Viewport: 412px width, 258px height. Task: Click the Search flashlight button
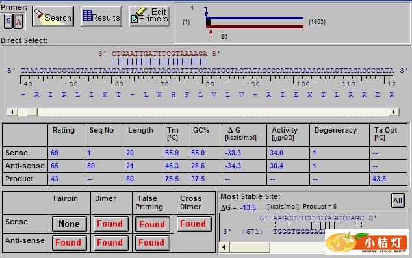click(53, 16)
